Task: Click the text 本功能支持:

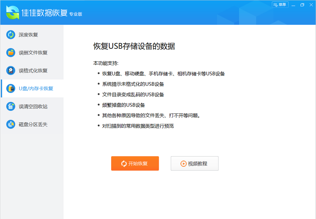Action: pos(106,63)
